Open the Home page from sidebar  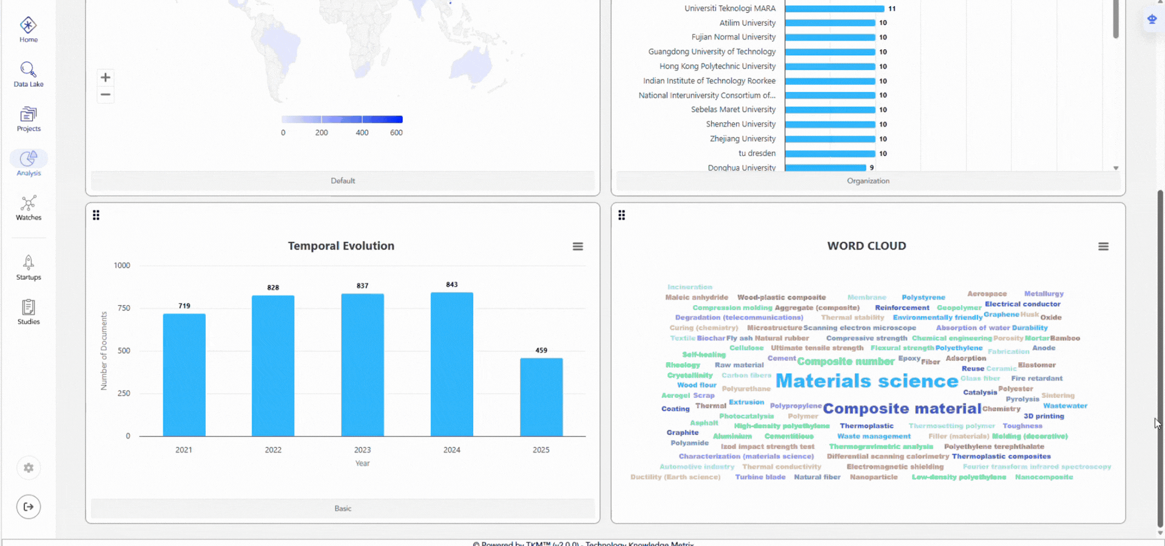click(x=28, y=29)
